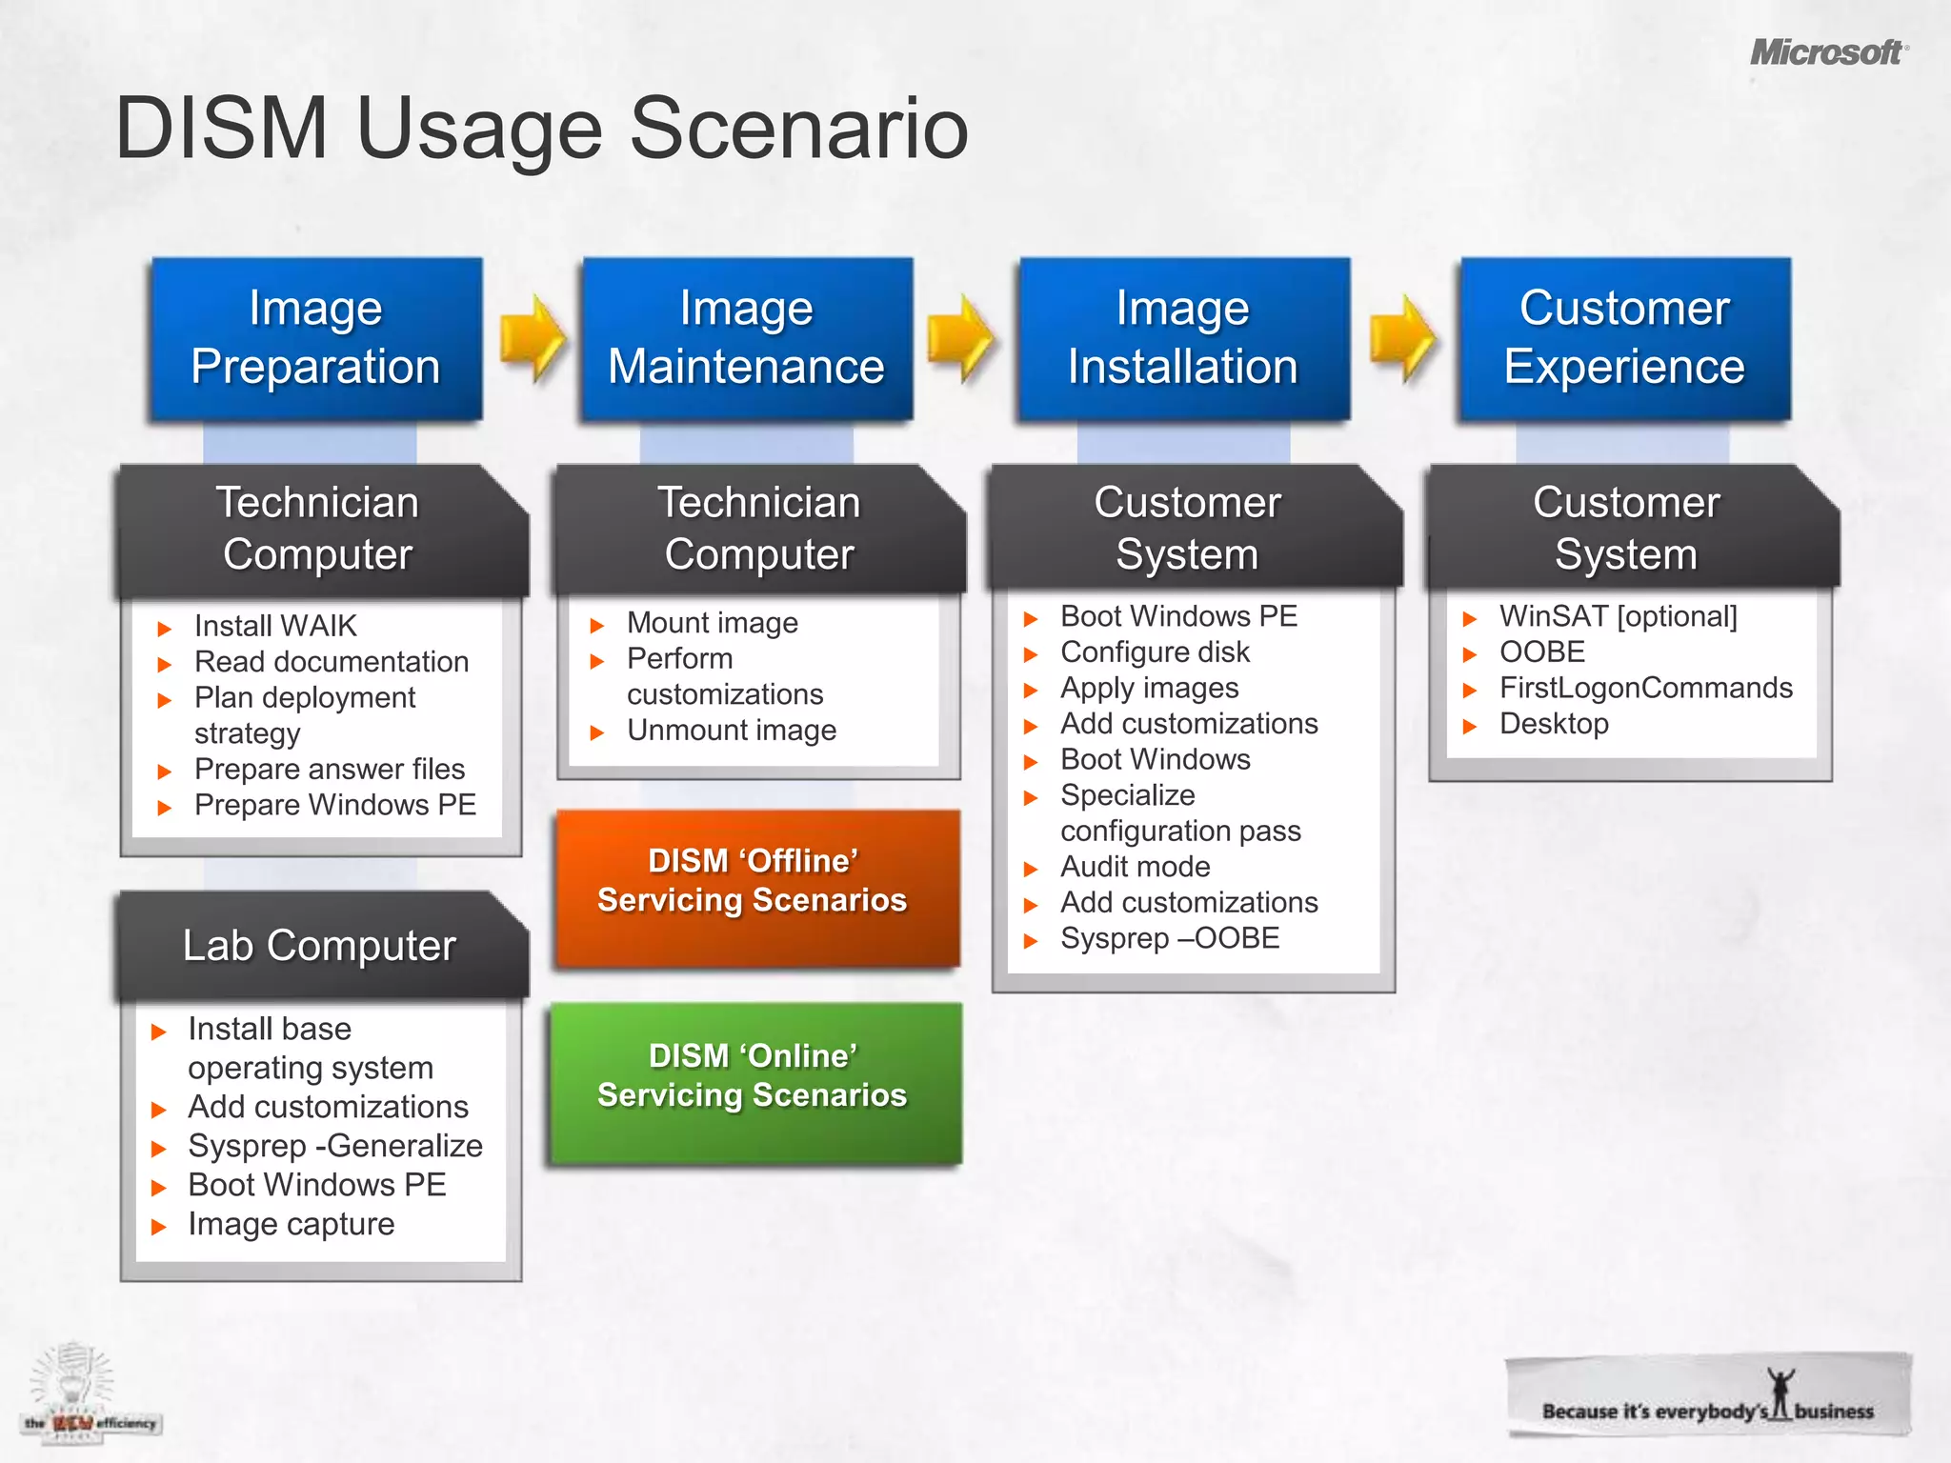Click the Audit mode list item
This screenshot has width=1951, height=1463.
point(1135,867)
